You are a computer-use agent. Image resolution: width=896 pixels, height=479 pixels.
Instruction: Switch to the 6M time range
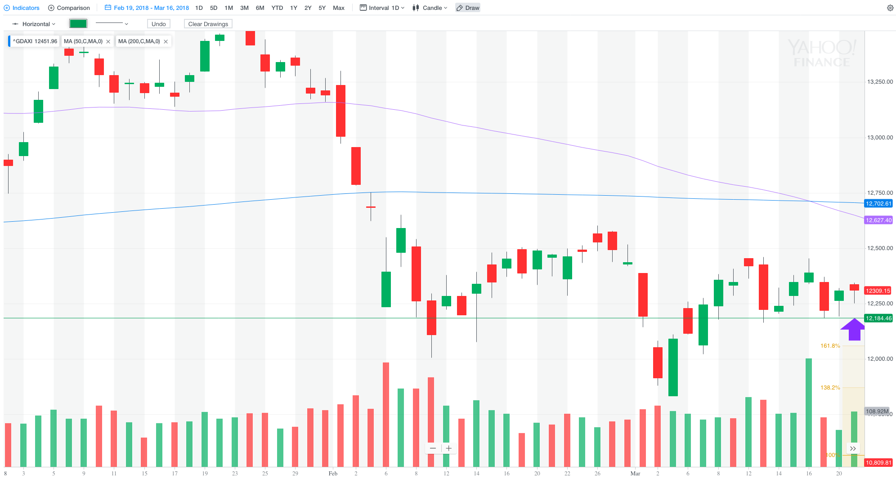click(260, 8)
